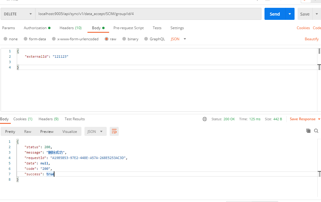Click the "externalId" line in request body
This screenshot has height=202, width=321.
pyautogui.click(x=47, y=57)
